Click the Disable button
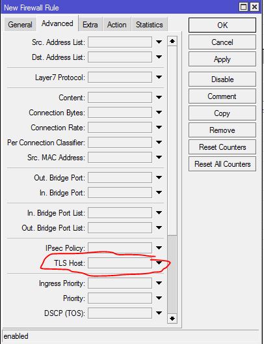264x344 pixels. (x=222, y=79)
